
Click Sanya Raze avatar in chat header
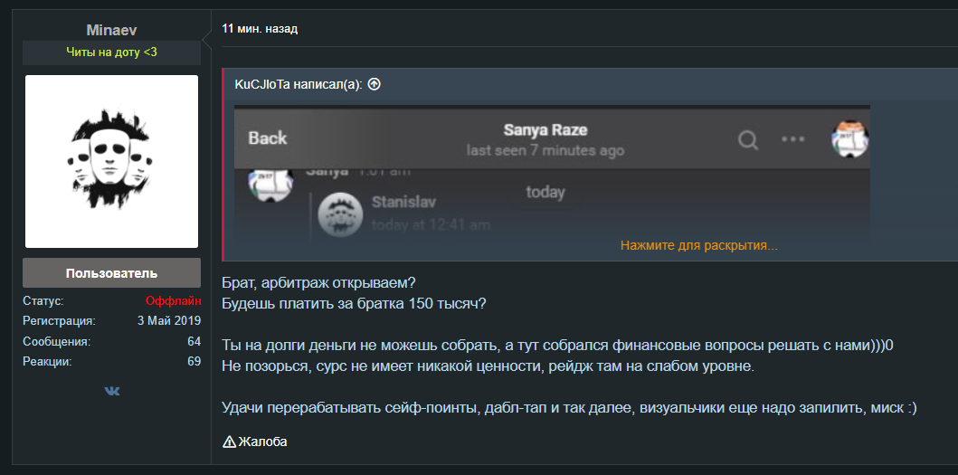(x=849, y=138)
